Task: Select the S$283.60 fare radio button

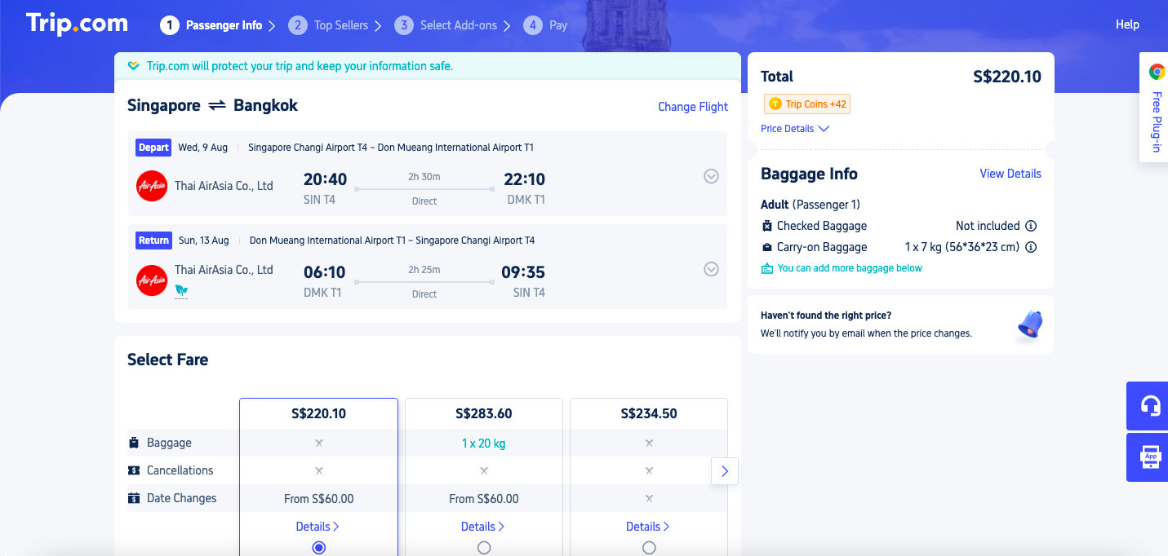Action: (484, 548)
